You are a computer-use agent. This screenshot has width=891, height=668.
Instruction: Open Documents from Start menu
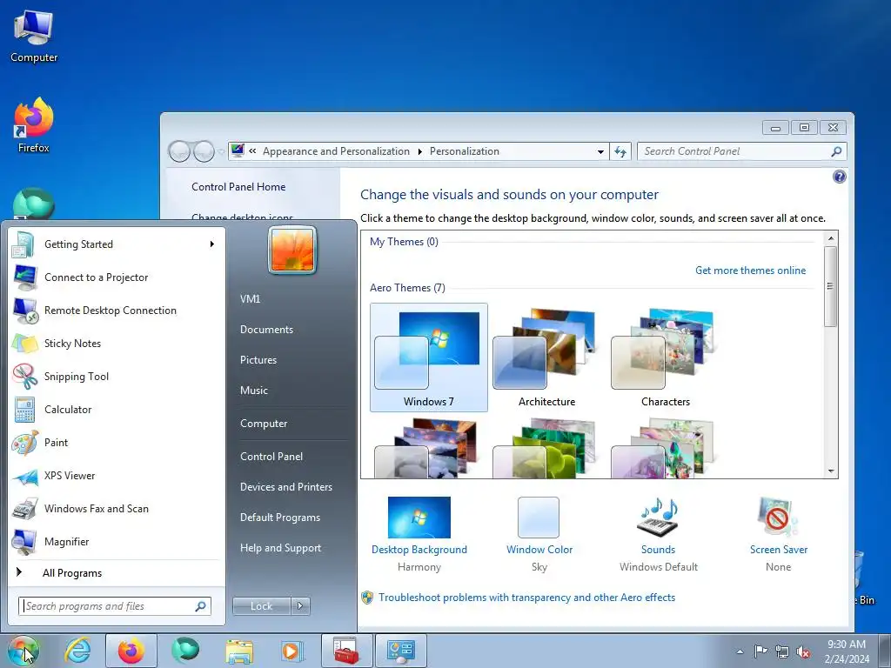(266, 330)
